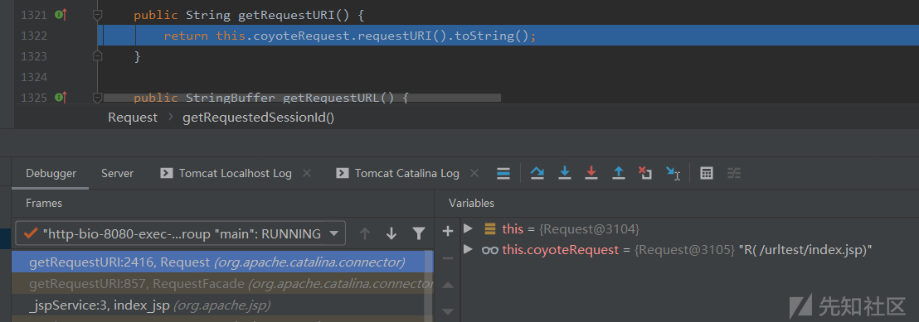Click the Force Step Into red arrow icon
The width and height of the screenshot is (919, 322).
point(591,173)
